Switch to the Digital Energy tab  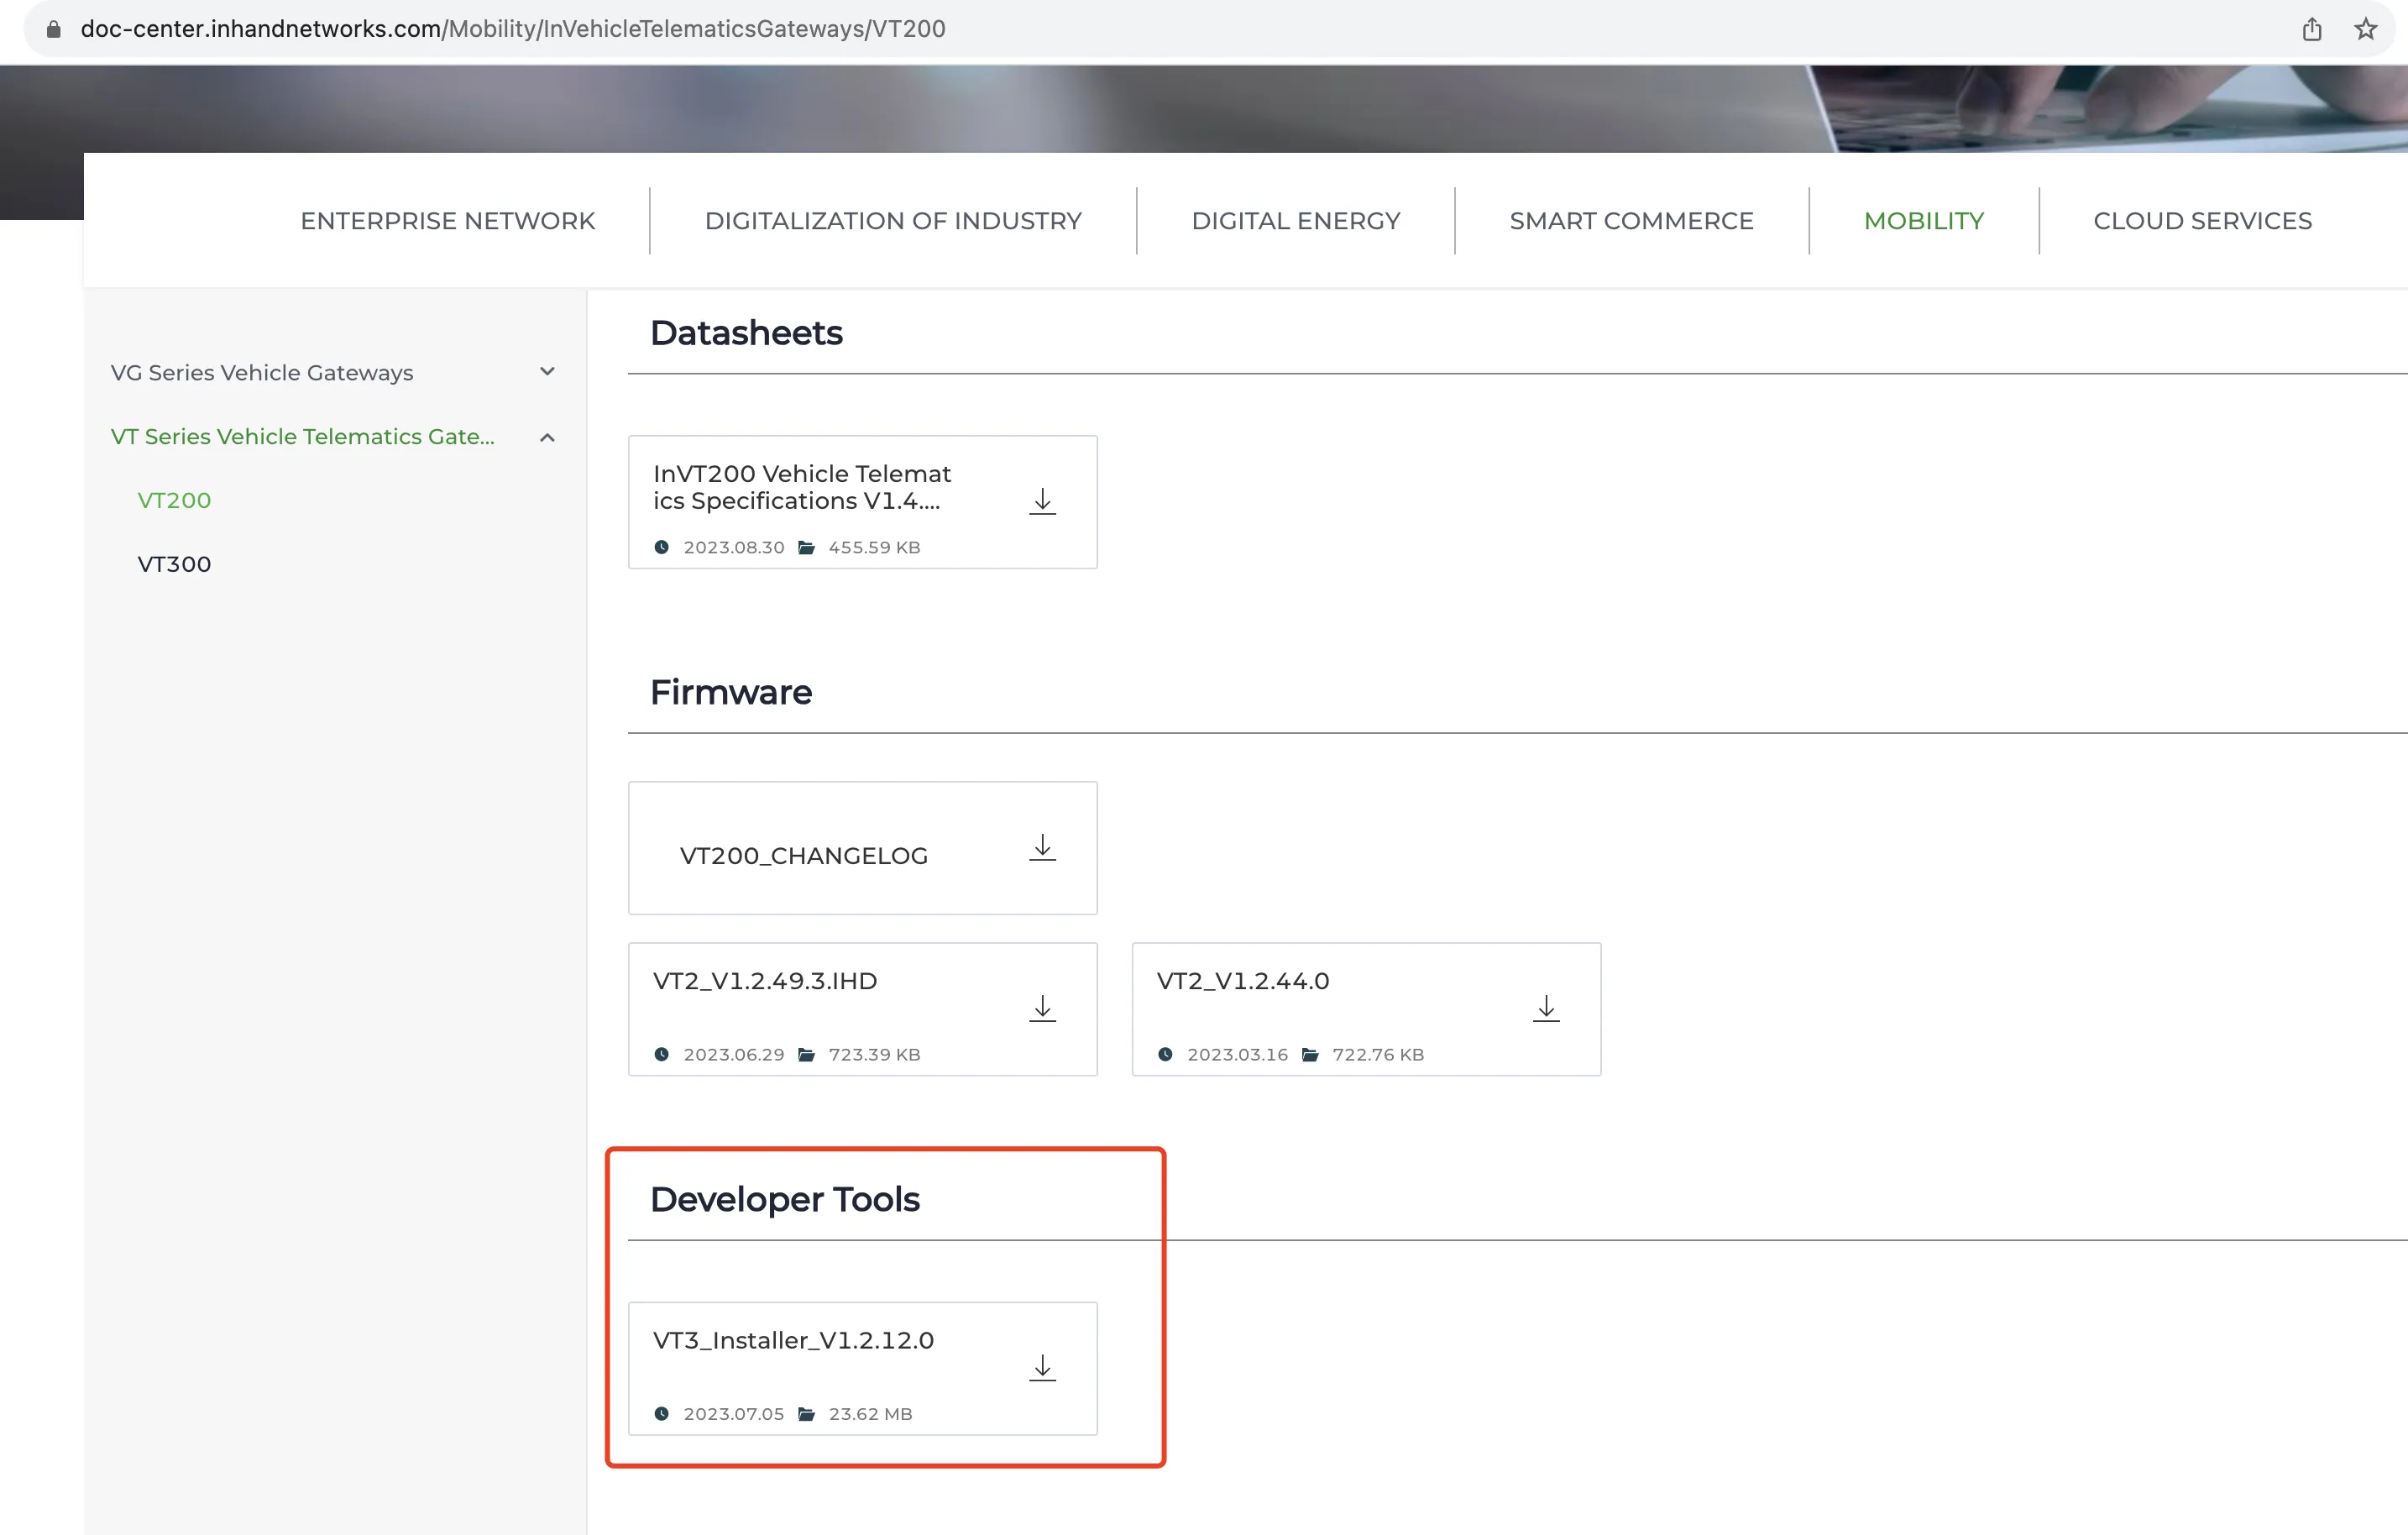[x=1296, y=221]
